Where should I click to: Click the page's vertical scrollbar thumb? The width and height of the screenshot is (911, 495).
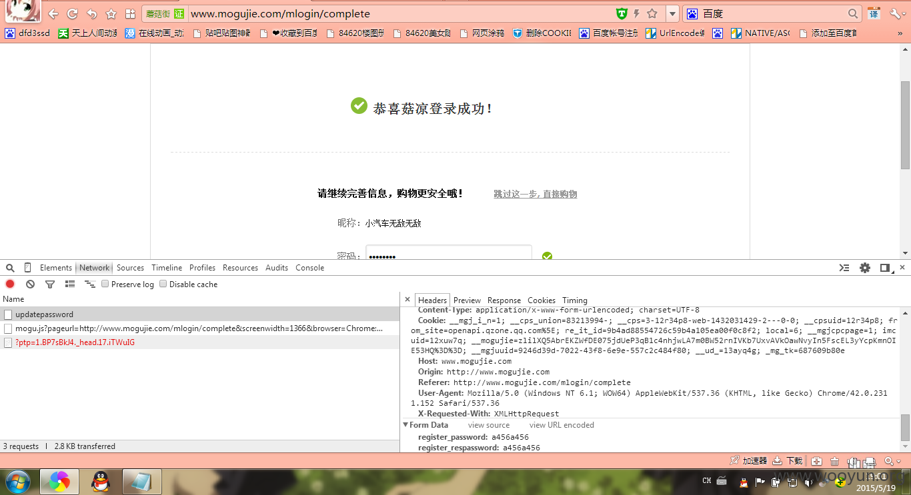coord(905,124)
